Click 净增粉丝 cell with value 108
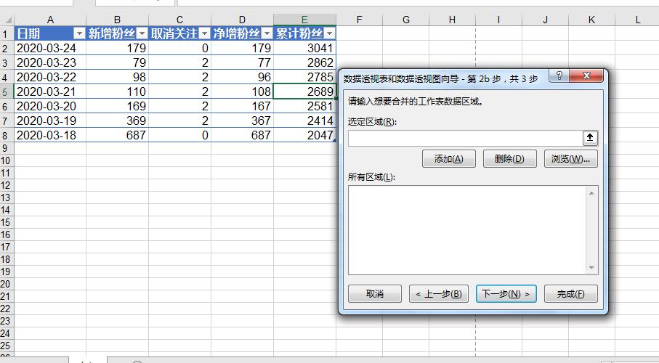Viewport: 659px width, 363px height. (x=242, y=91)
